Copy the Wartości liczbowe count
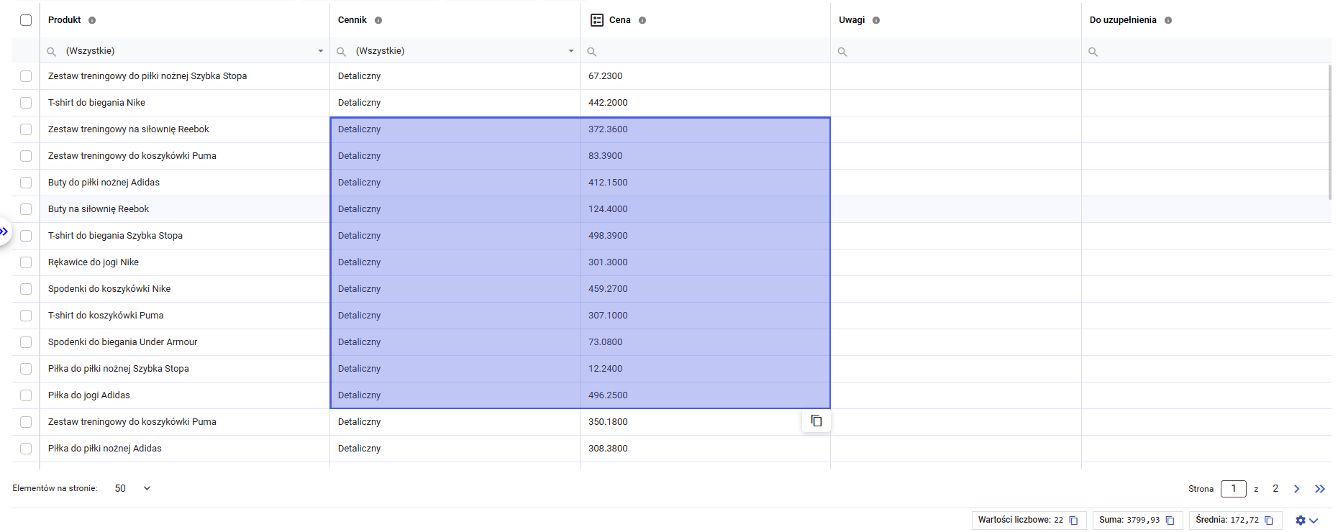This screenshot has width=1338, height=532. [x=1073, y=520]
